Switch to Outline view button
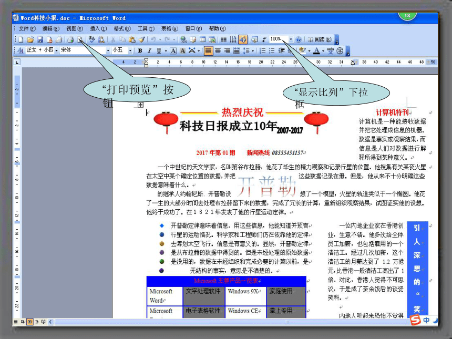The image size is (452, 339). 37,322
